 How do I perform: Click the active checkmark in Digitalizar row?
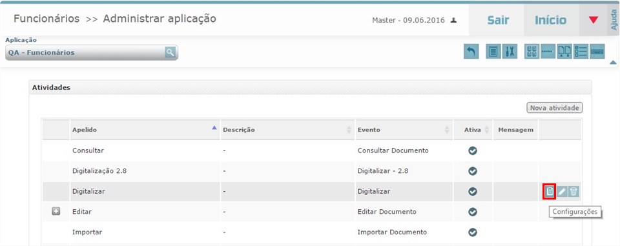pos(473,191)
